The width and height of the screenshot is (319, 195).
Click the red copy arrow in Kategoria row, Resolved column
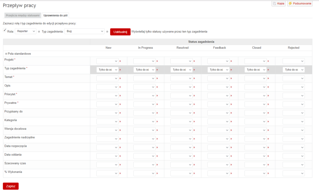click(x=194, y=122)
